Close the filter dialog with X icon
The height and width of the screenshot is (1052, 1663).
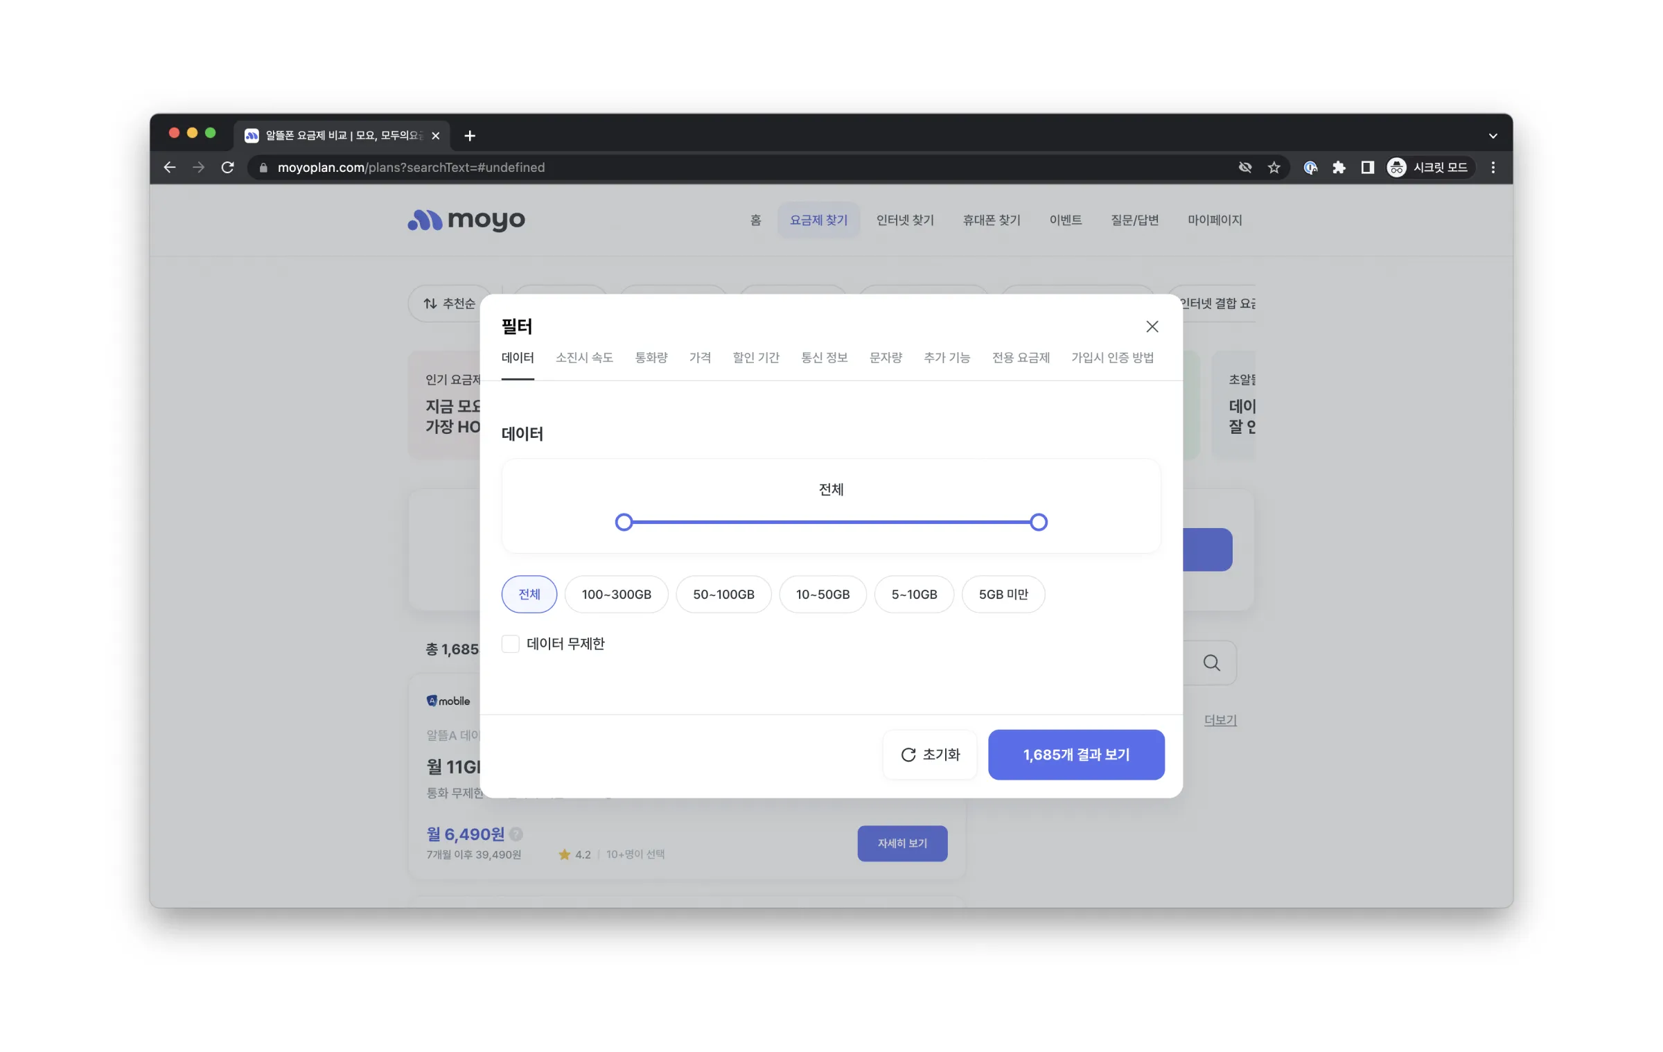[x=1152, y=326]
